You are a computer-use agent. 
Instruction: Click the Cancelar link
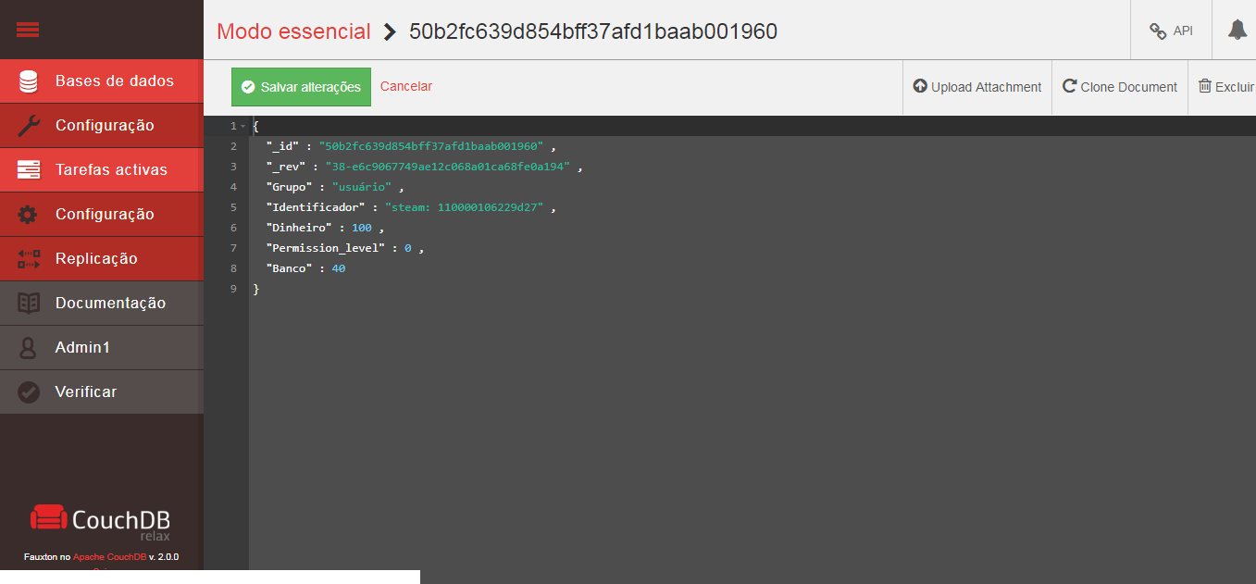(406, 86)
